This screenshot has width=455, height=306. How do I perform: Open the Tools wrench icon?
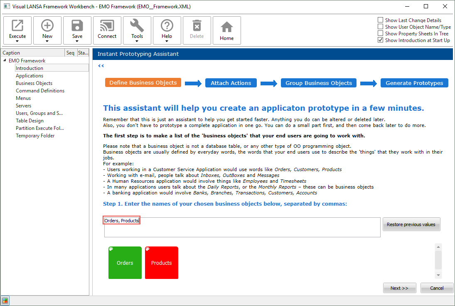137,25
